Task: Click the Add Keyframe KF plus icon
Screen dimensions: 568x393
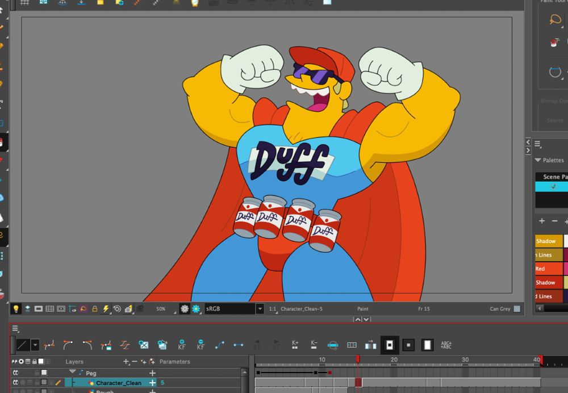Action: tap(182, 345)
